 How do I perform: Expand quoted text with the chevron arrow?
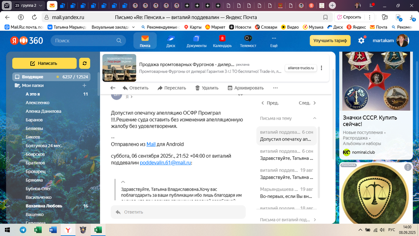click(x=123, y=182)
